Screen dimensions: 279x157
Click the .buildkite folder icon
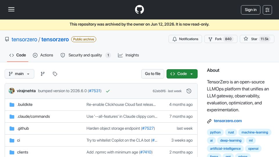(12, 105)
